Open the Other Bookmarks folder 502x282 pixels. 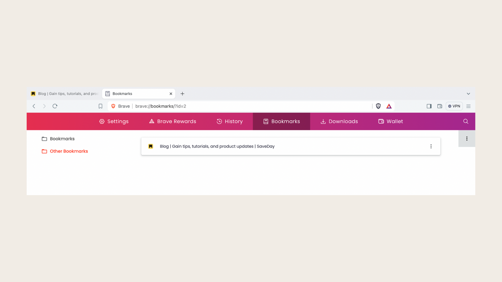pos(69,151)
